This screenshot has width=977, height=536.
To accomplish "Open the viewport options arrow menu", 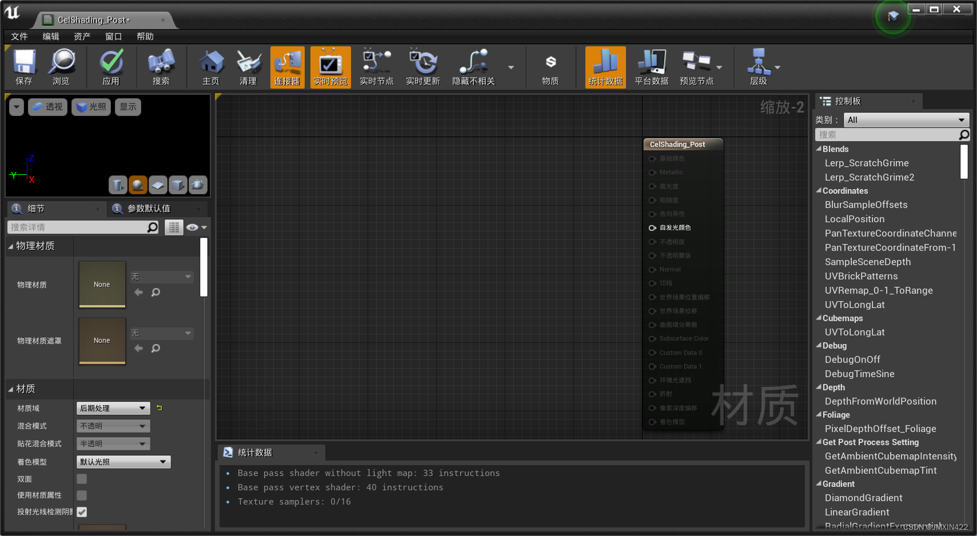I will click(x=17, y=107).
